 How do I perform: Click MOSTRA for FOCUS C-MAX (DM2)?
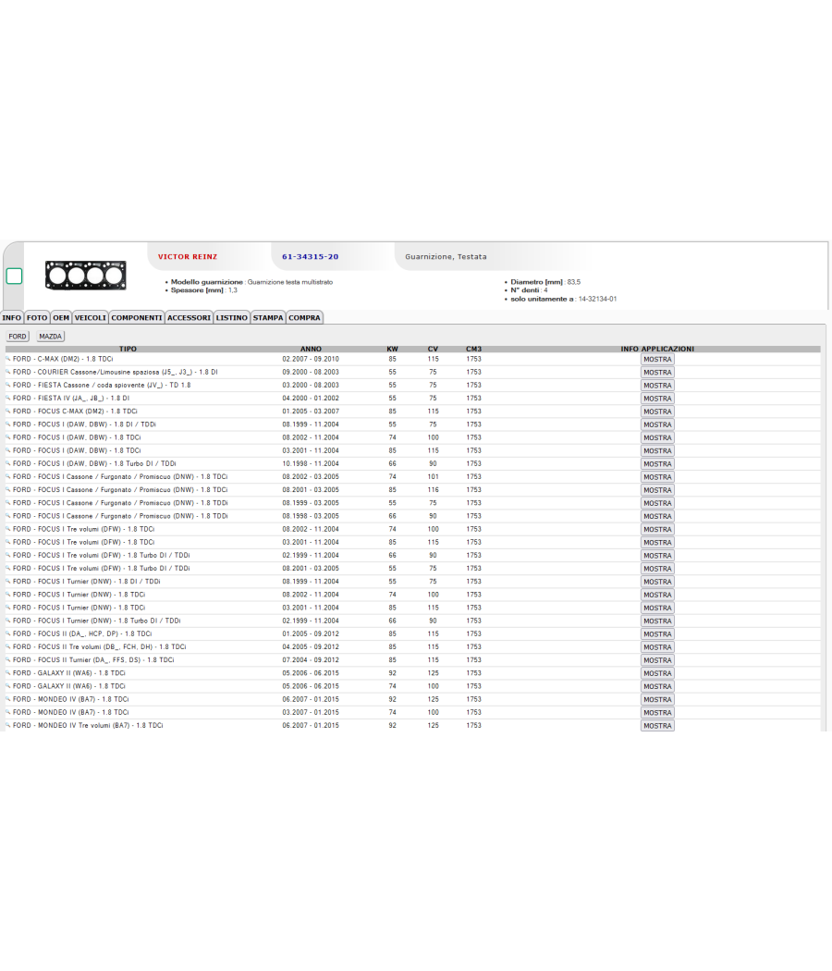pyautogui.click(x=657, y=412)
